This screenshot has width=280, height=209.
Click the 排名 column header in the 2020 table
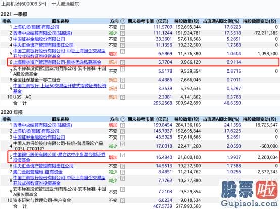tap(7, 119)
